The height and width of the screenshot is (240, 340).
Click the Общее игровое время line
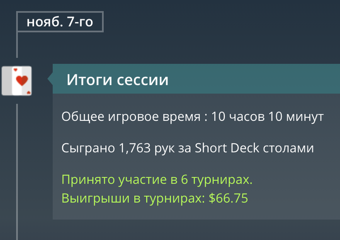click(x=192, y=117)
